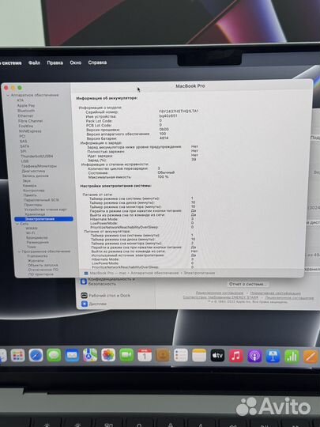Open Keynote from the Dock
The height and width of the screenshot is (427, 320).
pyautogui.click(x=273, y=356)
